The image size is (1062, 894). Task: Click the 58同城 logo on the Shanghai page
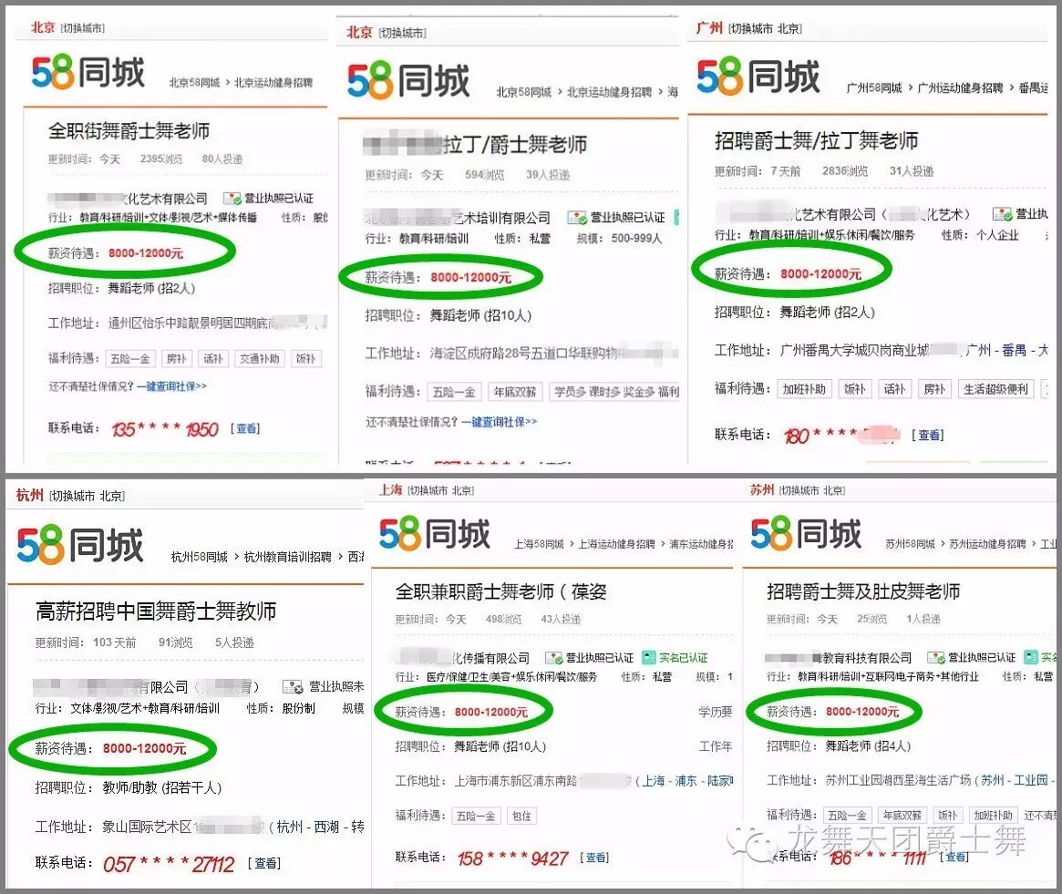tap(434, 534)
